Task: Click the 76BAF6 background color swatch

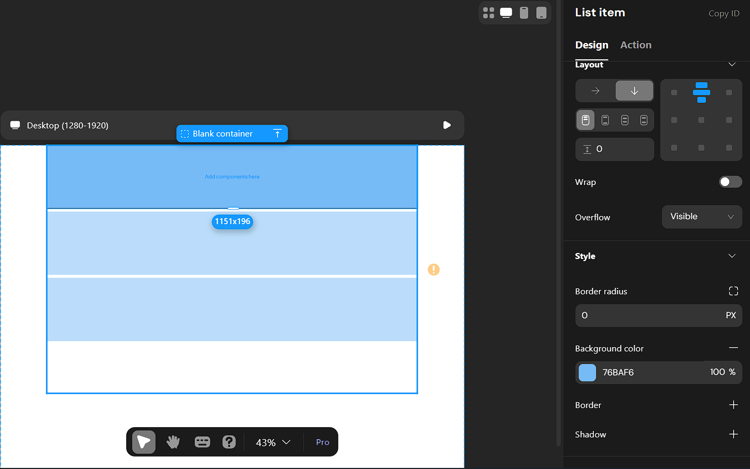Action: point(587,373)
